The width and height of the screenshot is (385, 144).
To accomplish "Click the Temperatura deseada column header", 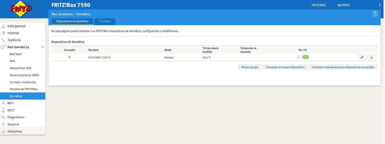I will tap(248, 50).
